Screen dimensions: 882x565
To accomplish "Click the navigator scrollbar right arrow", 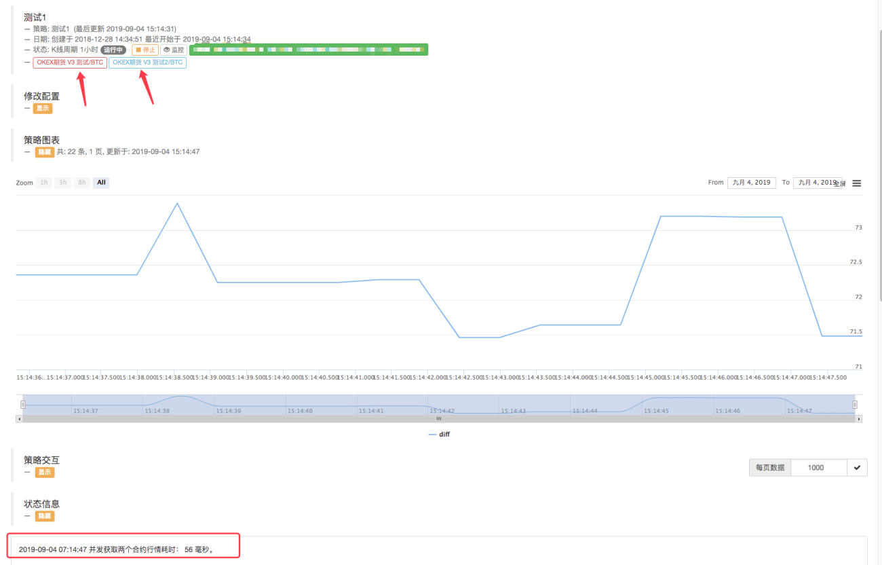I will [x=859, y=419].
